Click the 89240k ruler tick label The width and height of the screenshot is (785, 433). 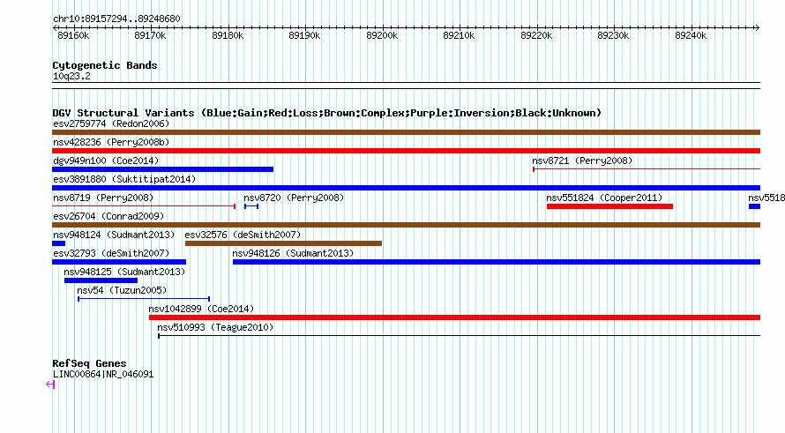(691, 35)
